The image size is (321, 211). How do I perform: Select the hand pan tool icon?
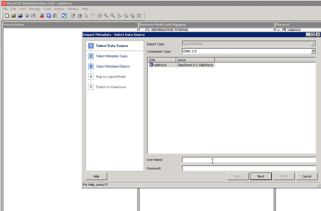pos(93,16)
